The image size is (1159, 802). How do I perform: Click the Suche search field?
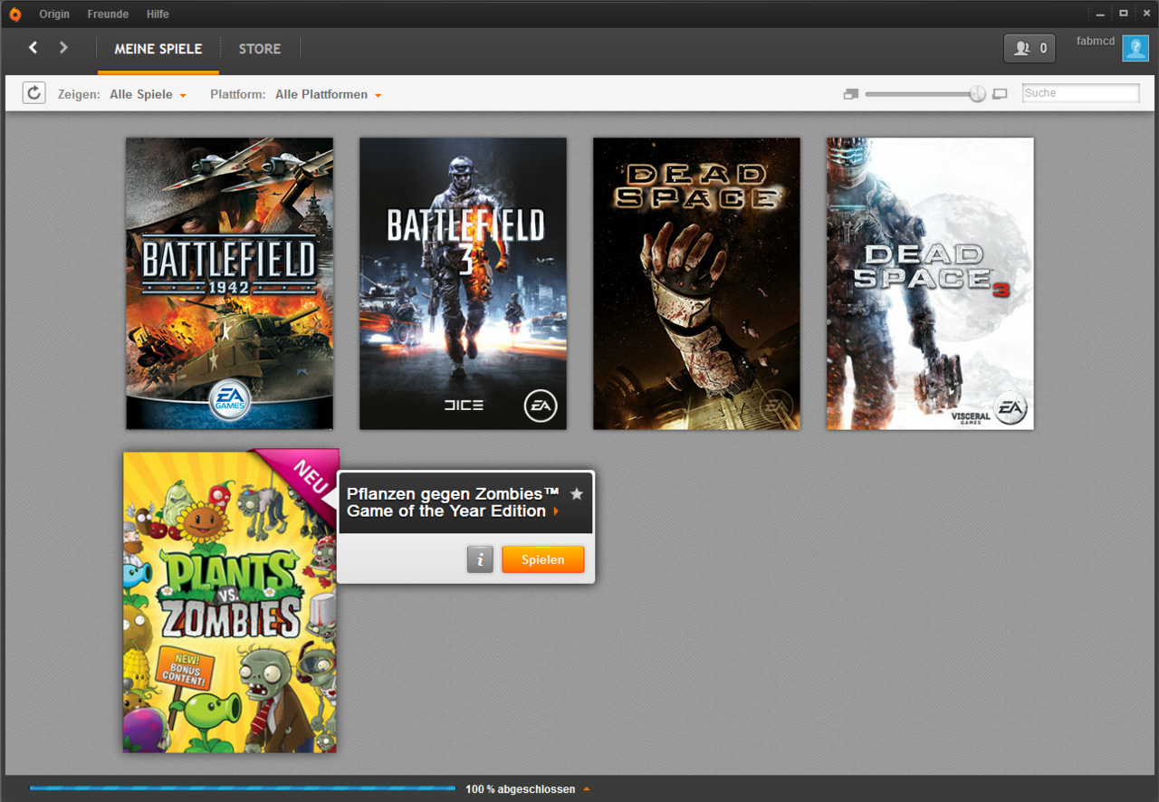click(1081, 93)
